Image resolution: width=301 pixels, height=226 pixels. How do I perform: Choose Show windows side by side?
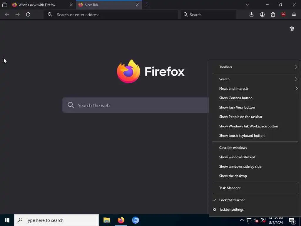pos(255,167)
